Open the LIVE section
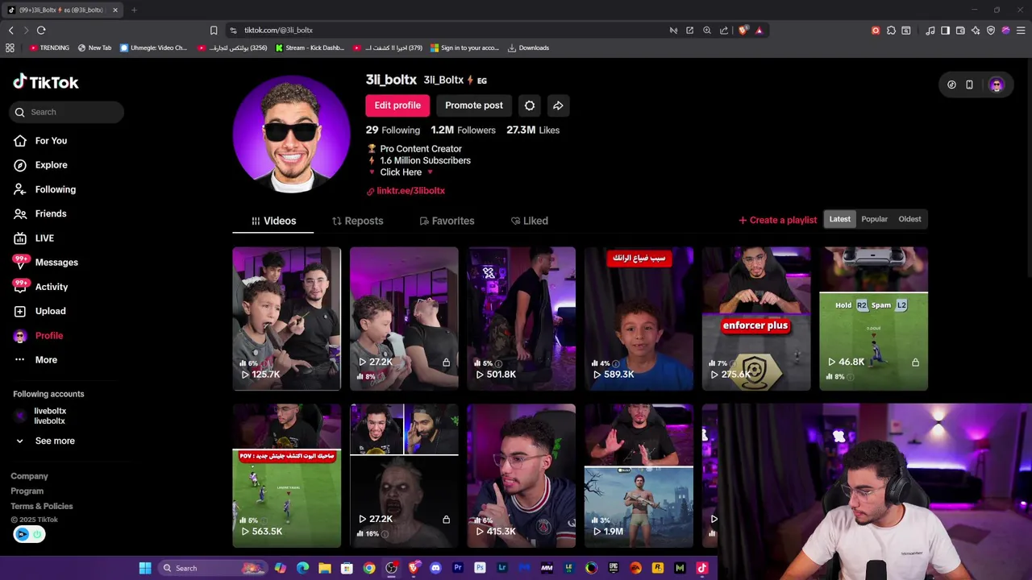Image resolution: width=1032 pixels, height=580 pixels. [x=34, y=238]
